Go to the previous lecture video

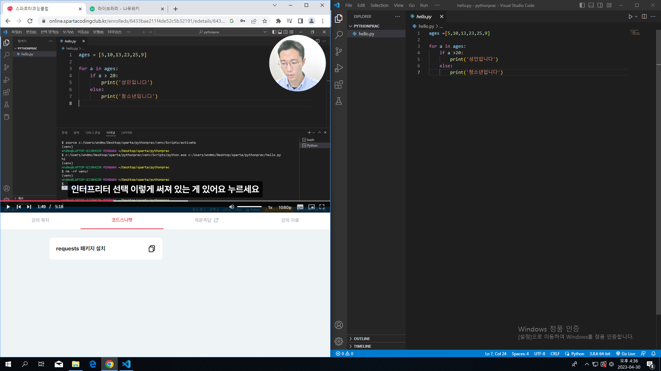click(x=19, y=206)
